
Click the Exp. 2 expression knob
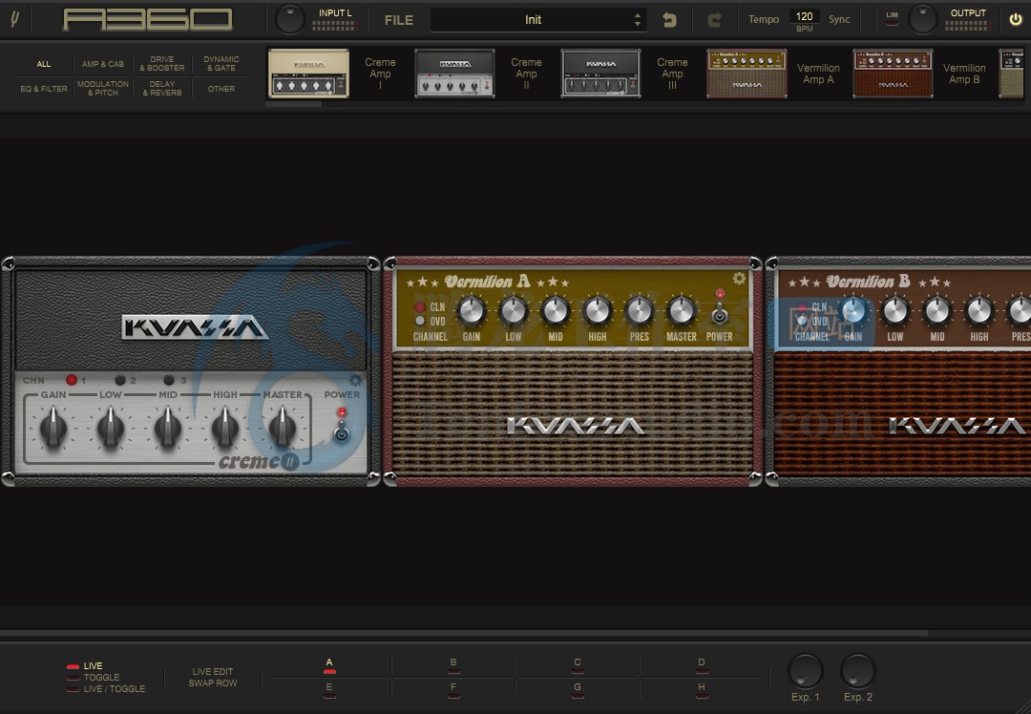[x=857, y=671]
